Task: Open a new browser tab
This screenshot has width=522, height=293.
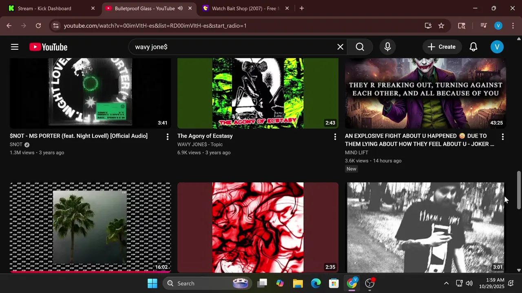Action: [301, 8]
